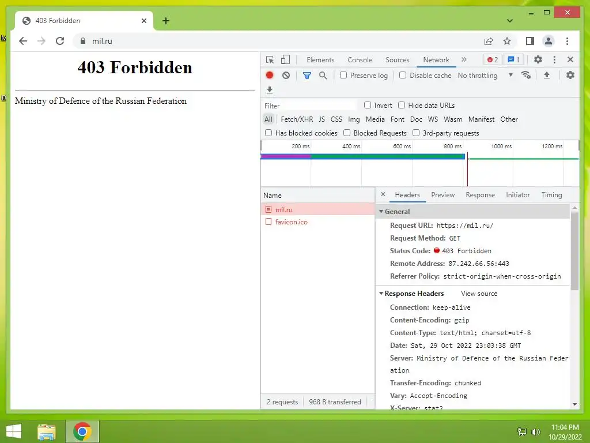Check Has blocked cookies
The width and height of the screenshot is (590, 443).
pos(268,133)
